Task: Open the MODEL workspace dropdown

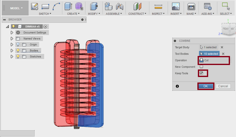Action: (x=15, y=8)
